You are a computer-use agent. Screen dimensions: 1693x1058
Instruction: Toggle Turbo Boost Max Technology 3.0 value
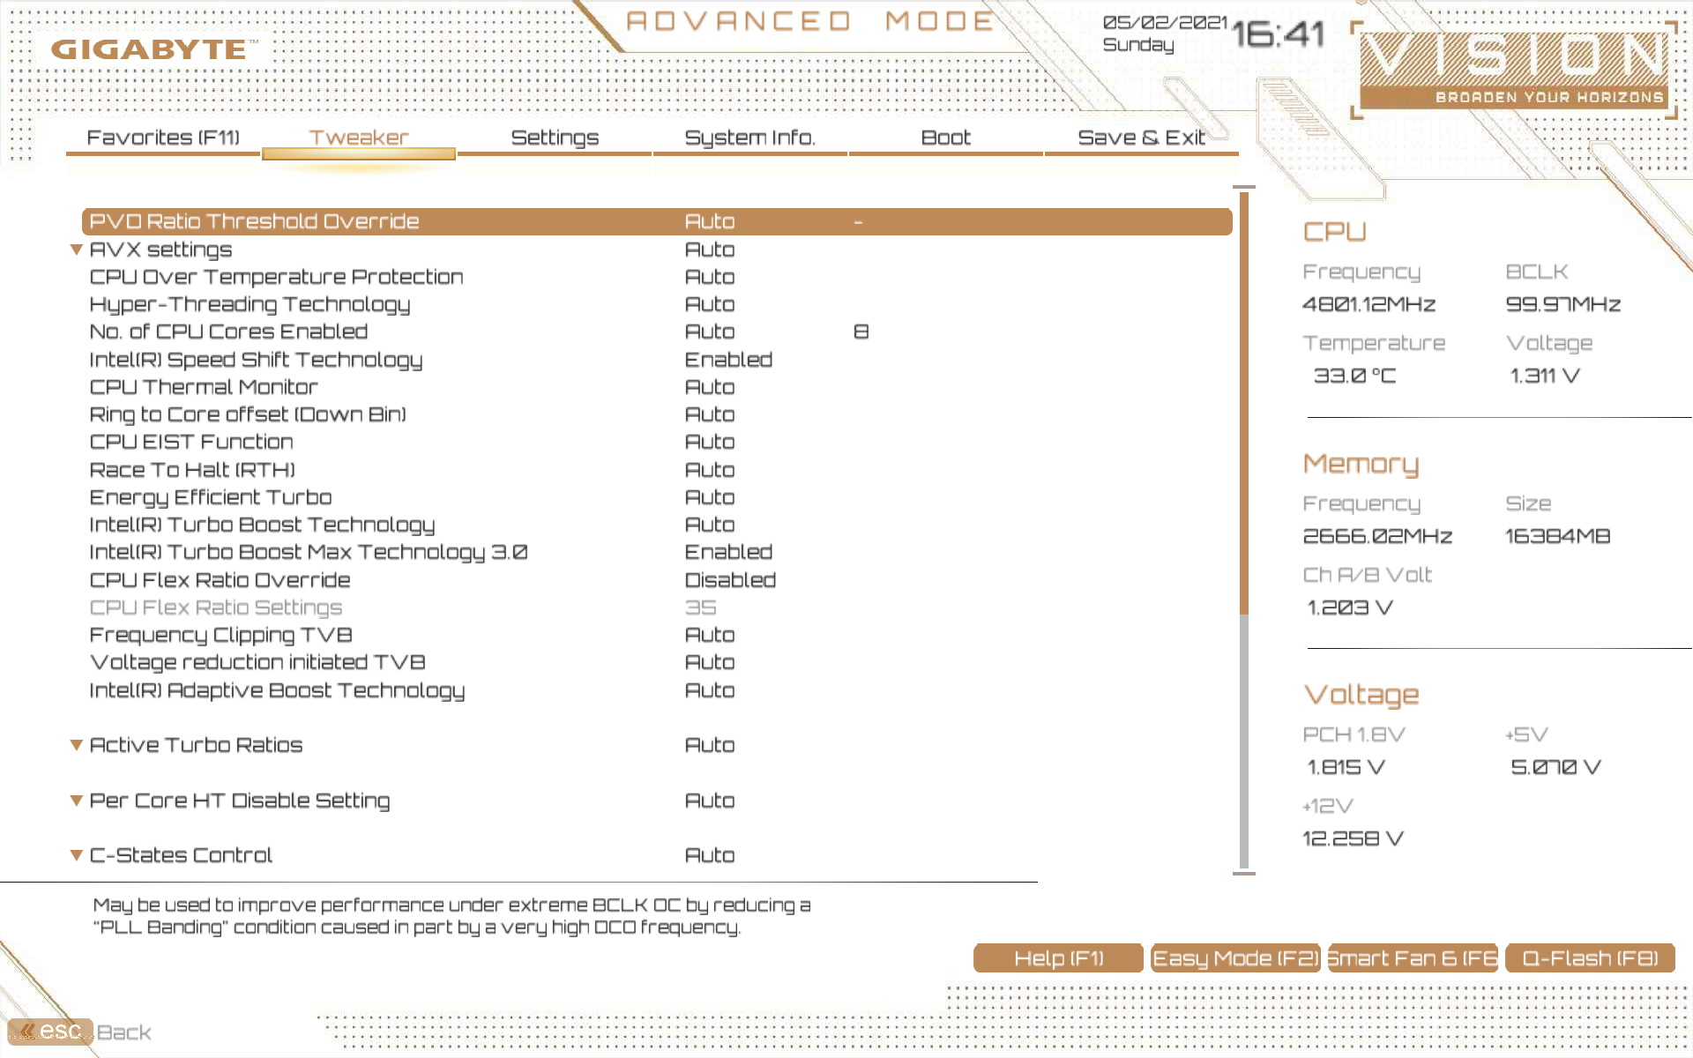[728, 552]
